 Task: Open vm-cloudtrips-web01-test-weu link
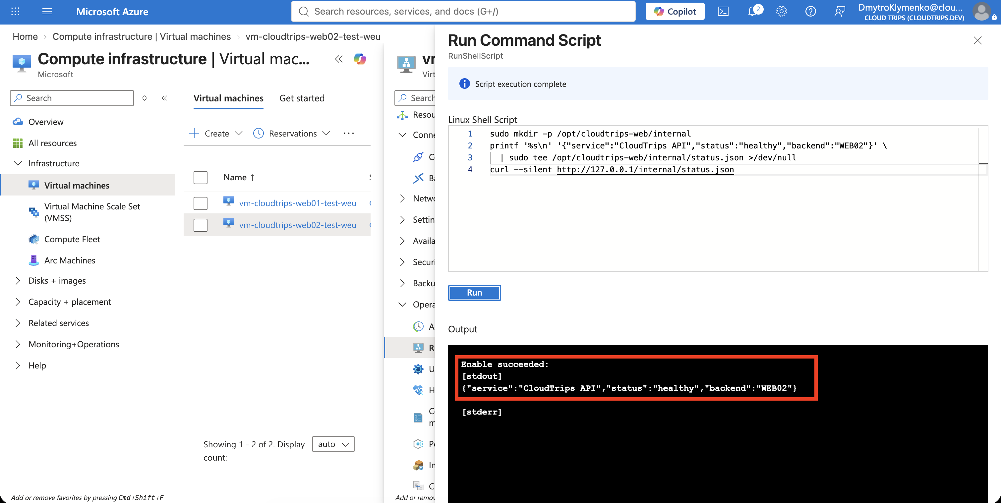298,203
